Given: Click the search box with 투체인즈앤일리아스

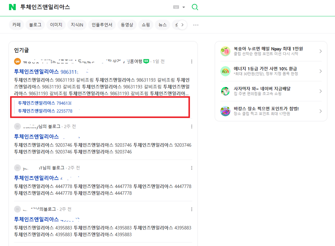Looking at the screenshot, I should 45,7.
